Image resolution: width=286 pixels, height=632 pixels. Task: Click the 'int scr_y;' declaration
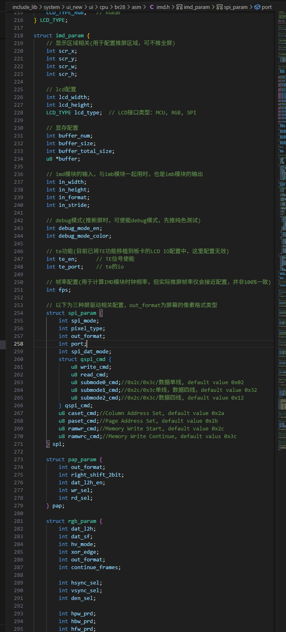point(62,58)
